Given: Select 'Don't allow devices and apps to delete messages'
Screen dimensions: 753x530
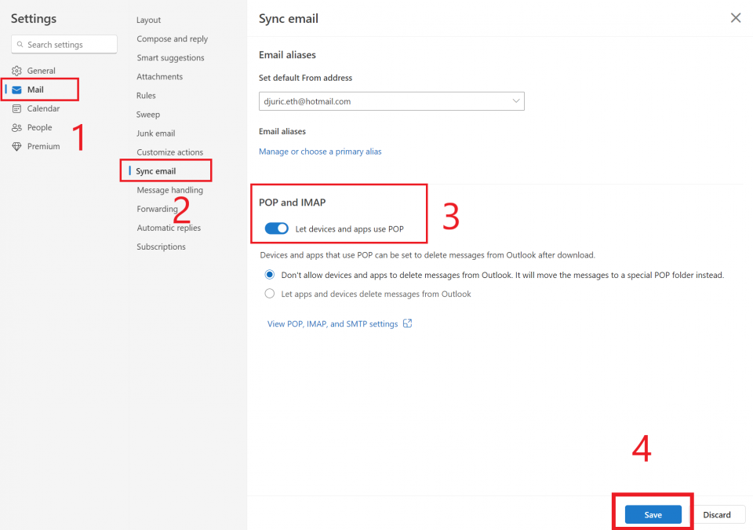Looking at the screenshot, I should coord(269,275).
